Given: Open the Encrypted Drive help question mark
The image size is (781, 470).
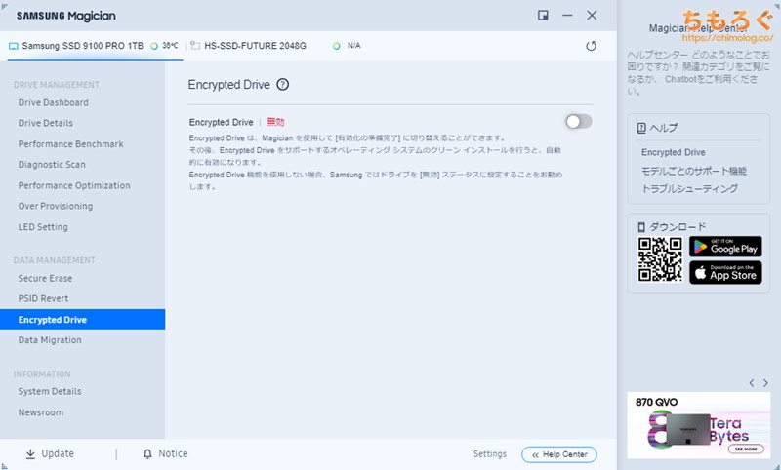Looking at the screenshot, I should click(x=282, y=85).
